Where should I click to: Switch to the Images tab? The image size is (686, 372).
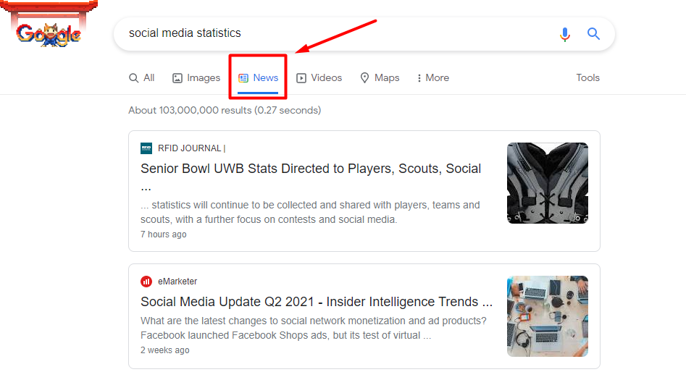point(196,78)
